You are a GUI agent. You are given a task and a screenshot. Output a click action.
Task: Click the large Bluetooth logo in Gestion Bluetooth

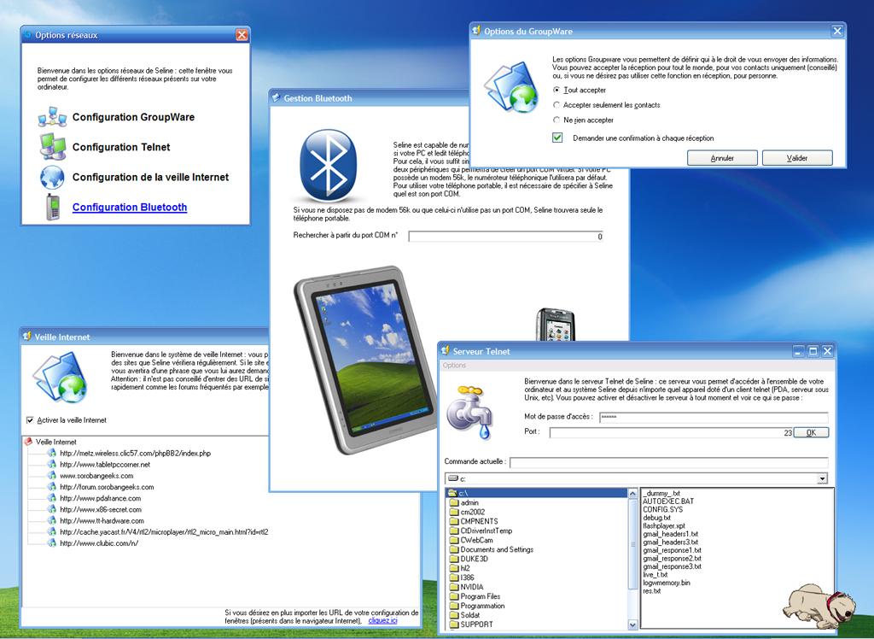(x=329, y=167)
